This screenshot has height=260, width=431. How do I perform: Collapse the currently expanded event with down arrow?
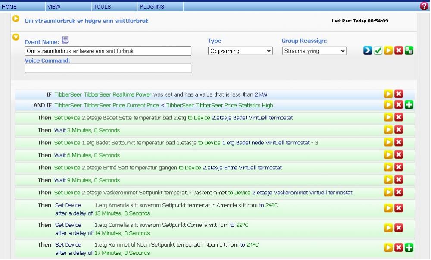[x=16, y=37]
